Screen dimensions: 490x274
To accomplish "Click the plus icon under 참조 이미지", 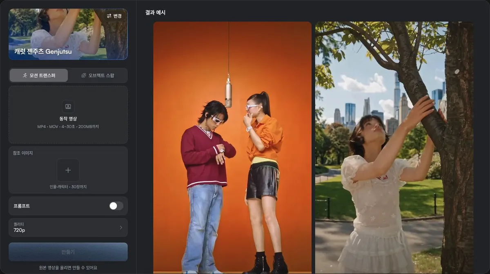I will point(68,170).
